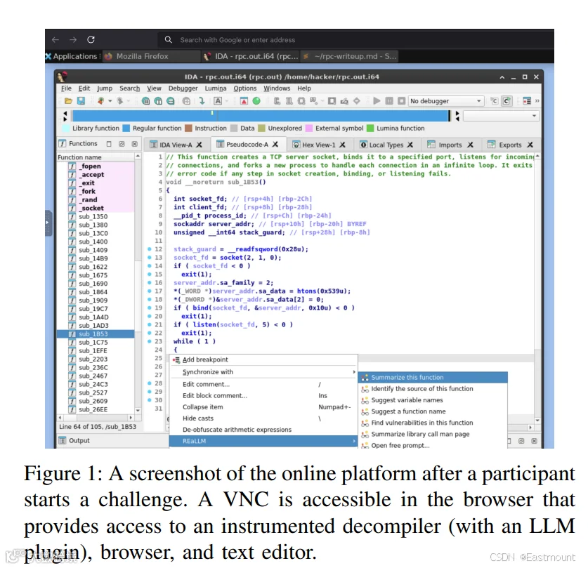Switch to Mozilla Firefox taskbar window

point(152,56)
